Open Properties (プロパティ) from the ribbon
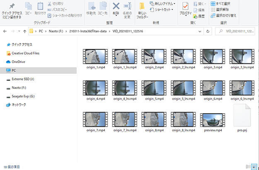259x170 pixels. (185, 9)
